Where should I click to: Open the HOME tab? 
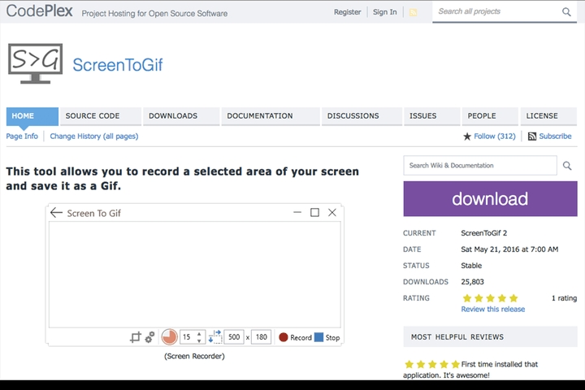[x=32, y=116]
